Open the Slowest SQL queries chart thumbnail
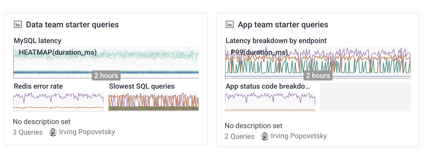438x160 pixels. (154, 102)
